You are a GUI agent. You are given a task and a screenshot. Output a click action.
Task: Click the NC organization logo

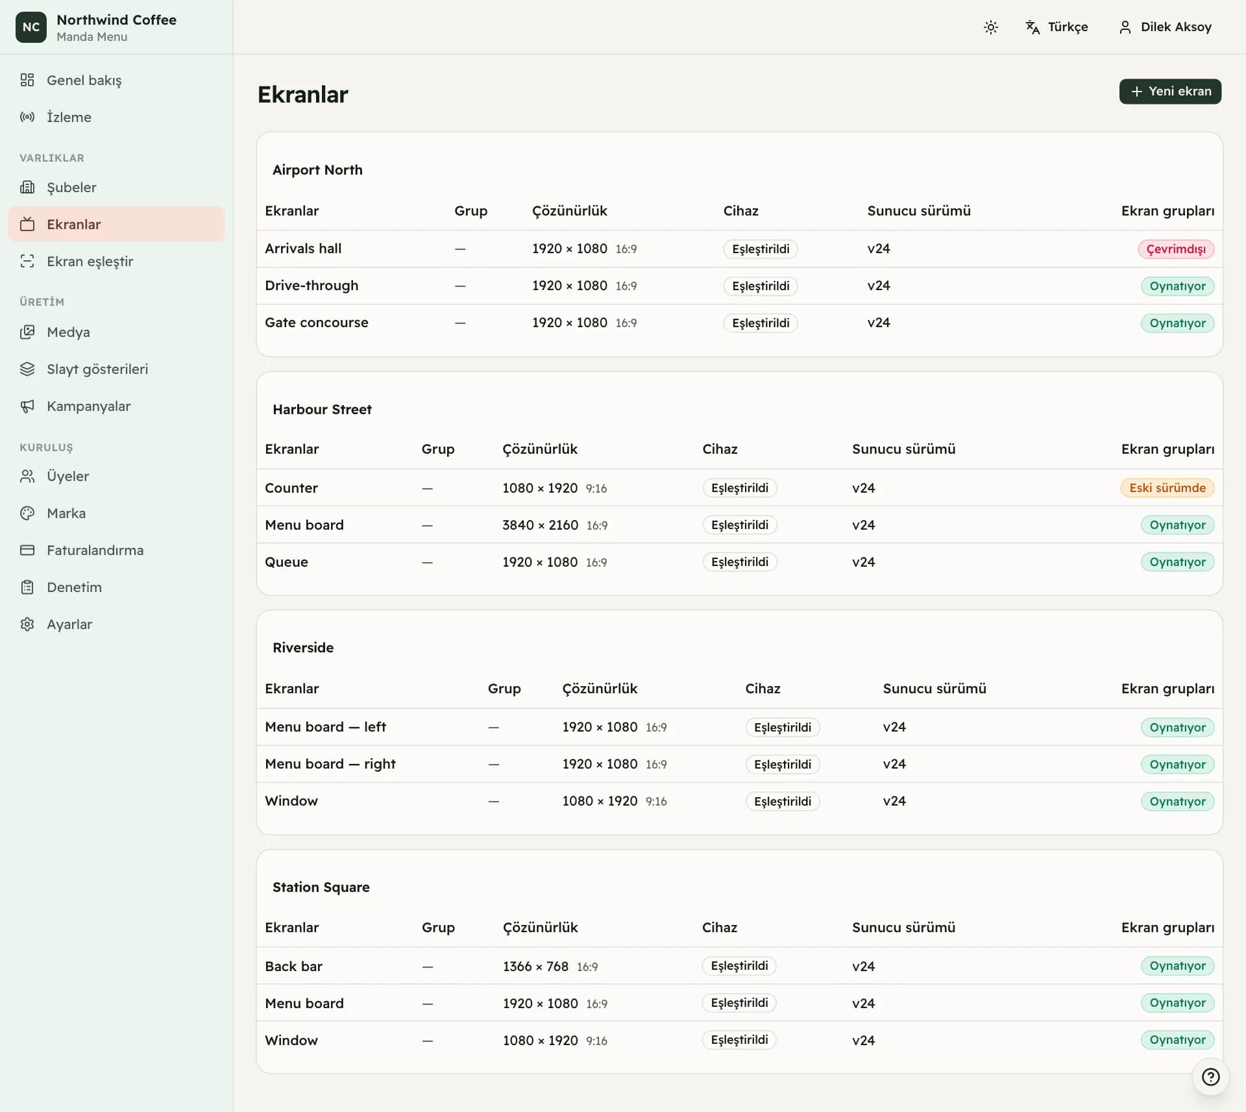click(31, 27)
